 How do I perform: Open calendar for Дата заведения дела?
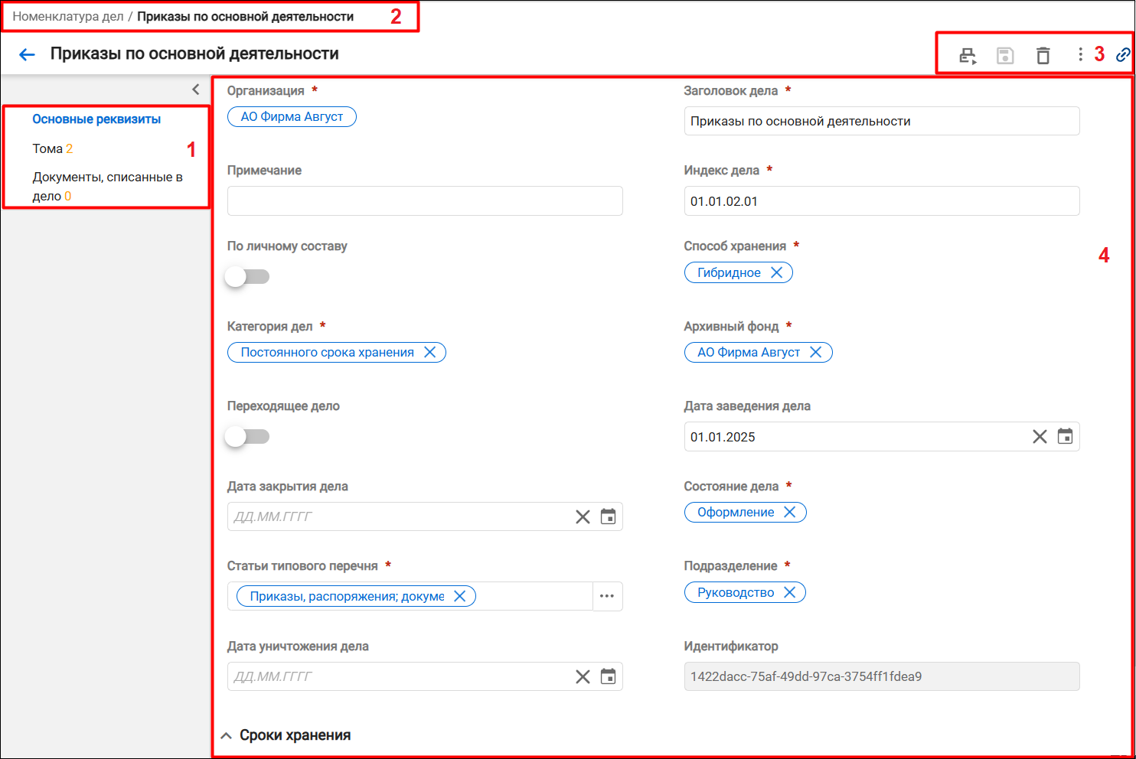pyautogui.click(x=1065, y=436)
